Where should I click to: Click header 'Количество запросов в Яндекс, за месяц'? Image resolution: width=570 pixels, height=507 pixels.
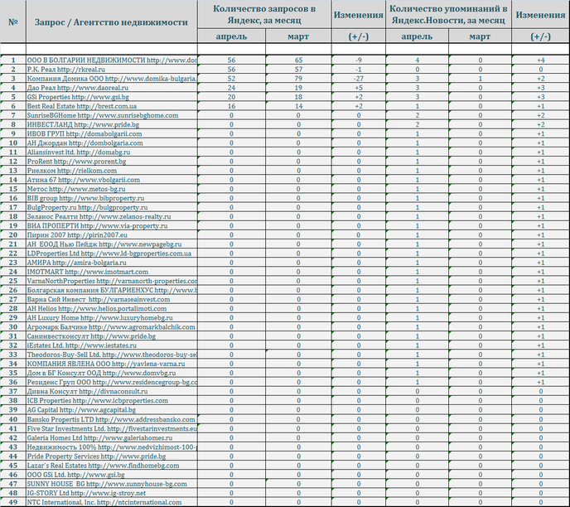264,15
